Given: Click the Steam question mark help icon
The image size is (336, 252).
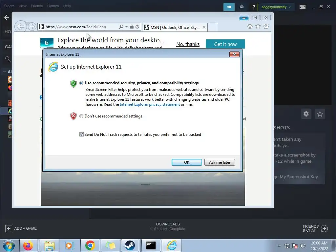Looking at the screenshot, I should 254,7.
